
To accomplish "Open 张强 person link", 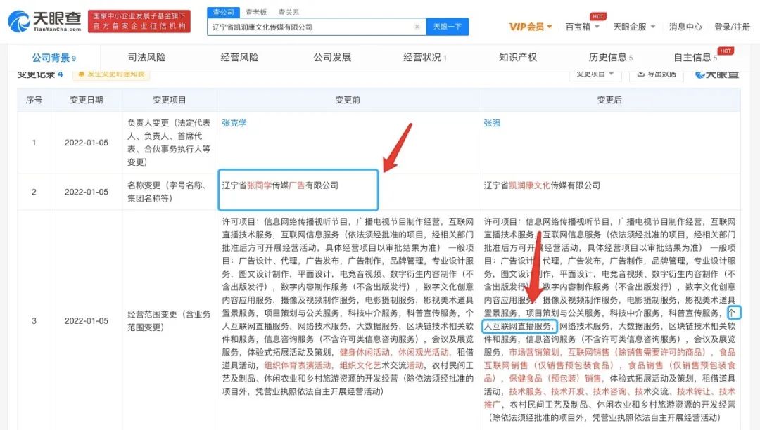I will pos(491,123).
